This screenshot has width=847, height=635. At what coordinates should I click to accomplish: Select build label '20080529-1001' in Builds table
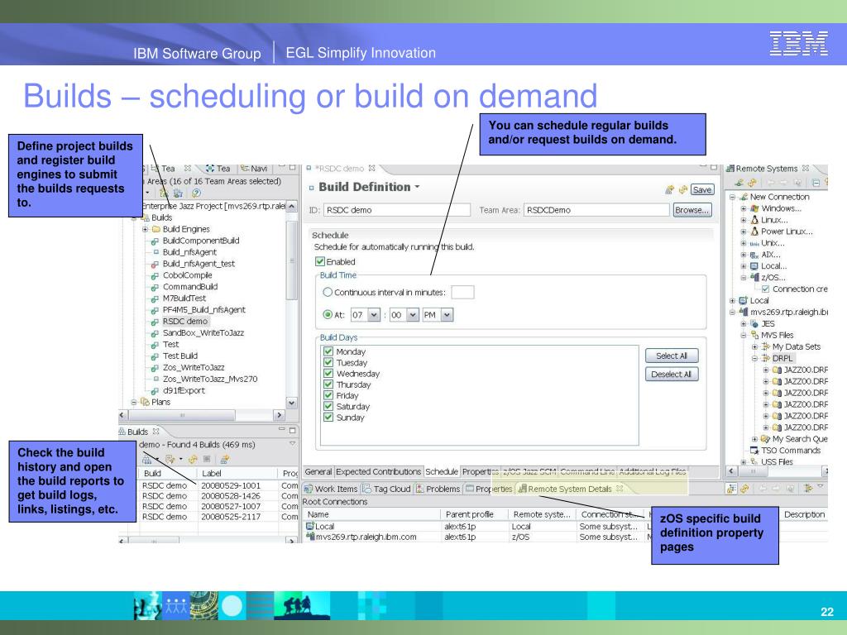pos(231,485)
